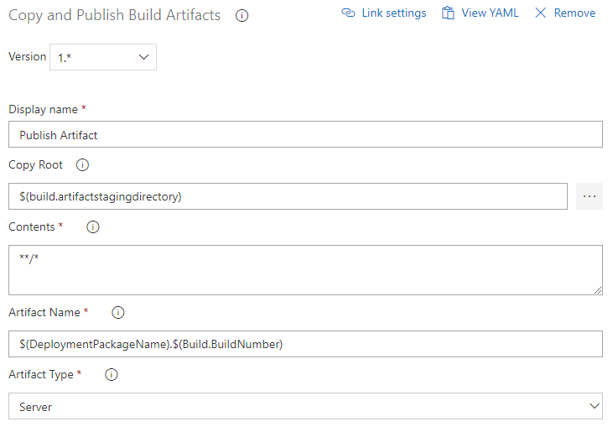Click the Link settings text link
613x432 pixels.
(x=394, y=13)
